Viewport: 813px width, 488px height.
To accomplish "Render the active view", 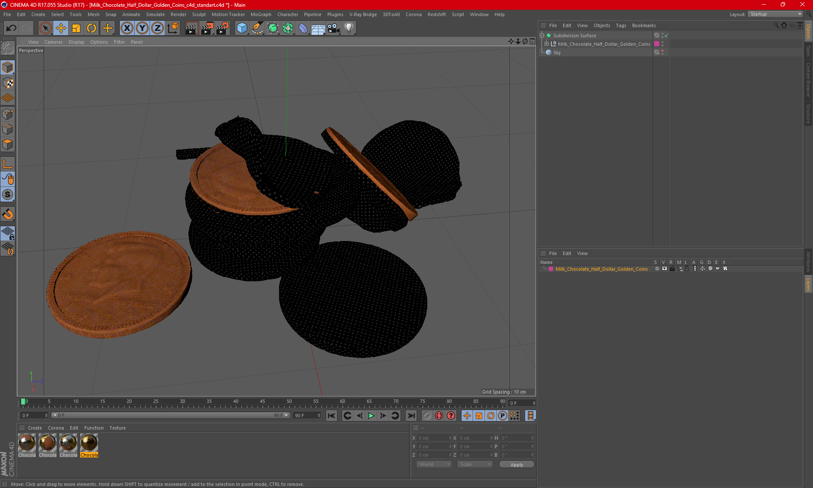I will coord(191,28).
